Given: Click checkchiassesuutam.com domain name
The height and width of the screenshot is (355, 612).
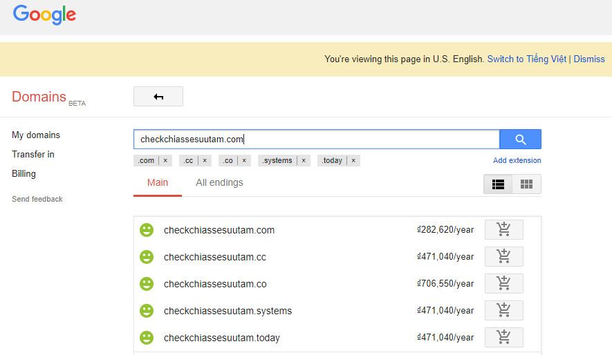Looking at the screenshot, I should pyautogui.click(x=219, y=230).
